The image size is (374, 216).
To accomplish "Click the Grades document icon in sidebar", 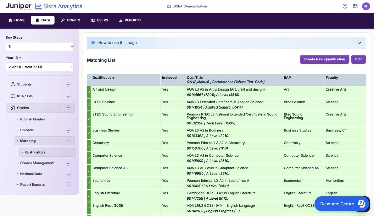I will click(13, 108).
